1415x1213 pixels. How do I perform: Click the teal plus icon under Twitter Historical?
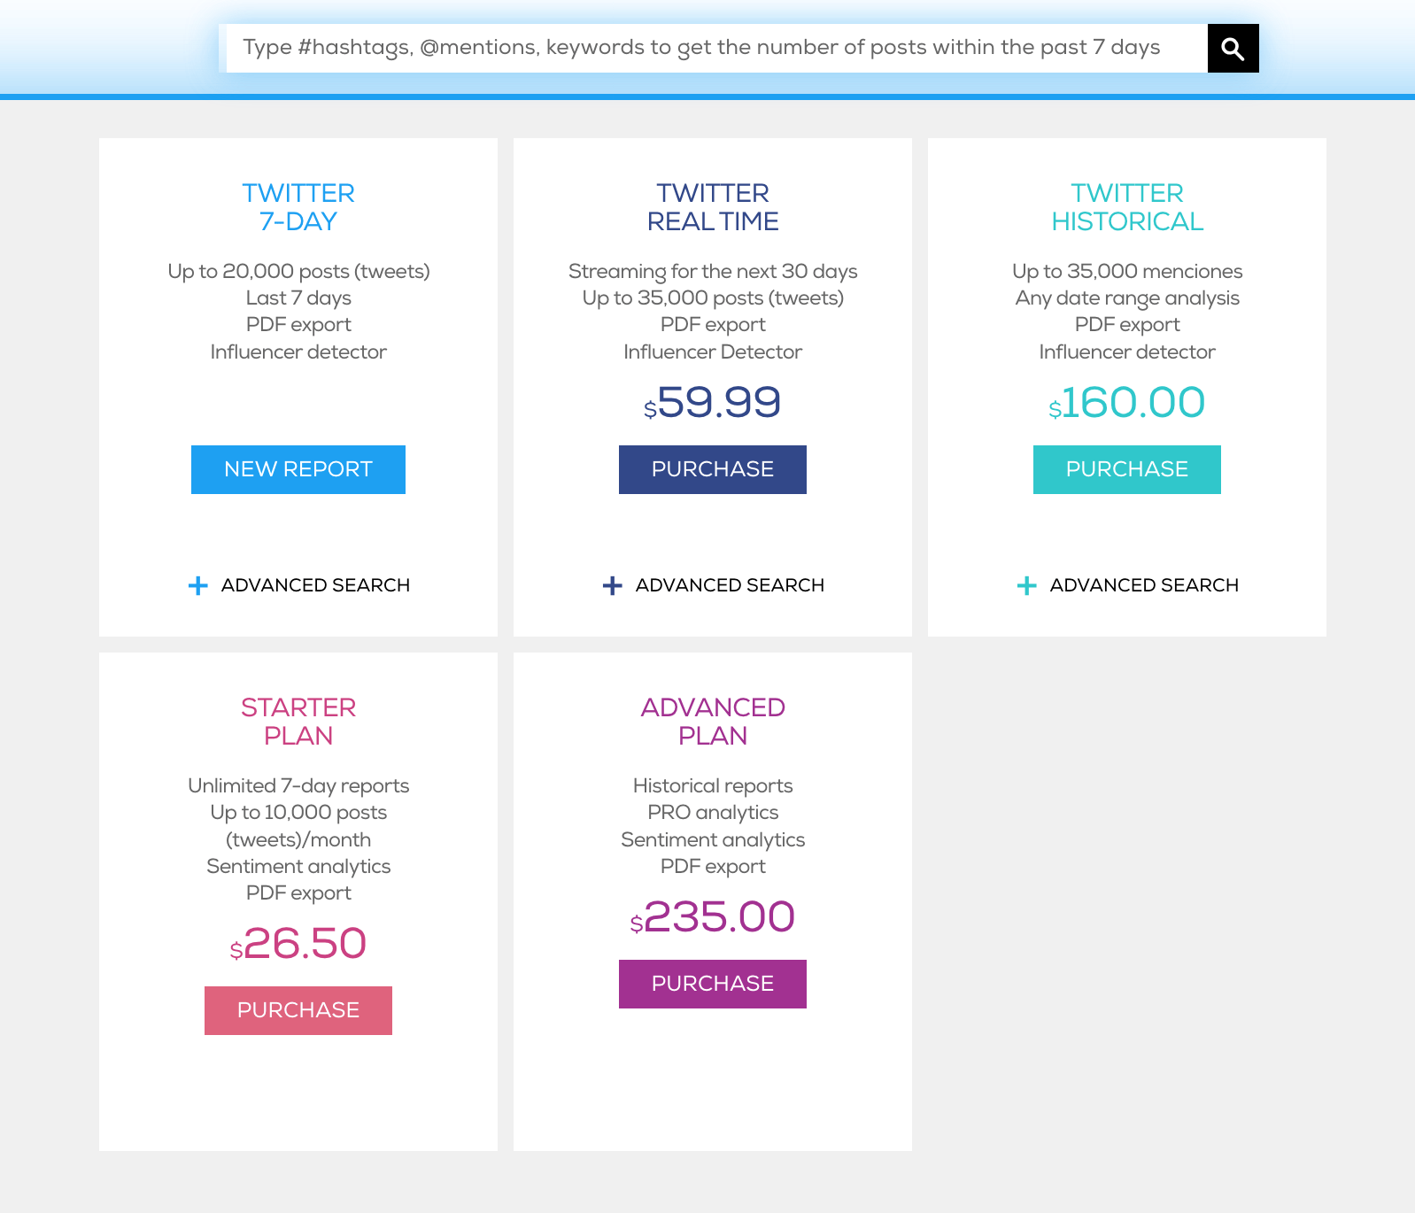pos(1025,585)
